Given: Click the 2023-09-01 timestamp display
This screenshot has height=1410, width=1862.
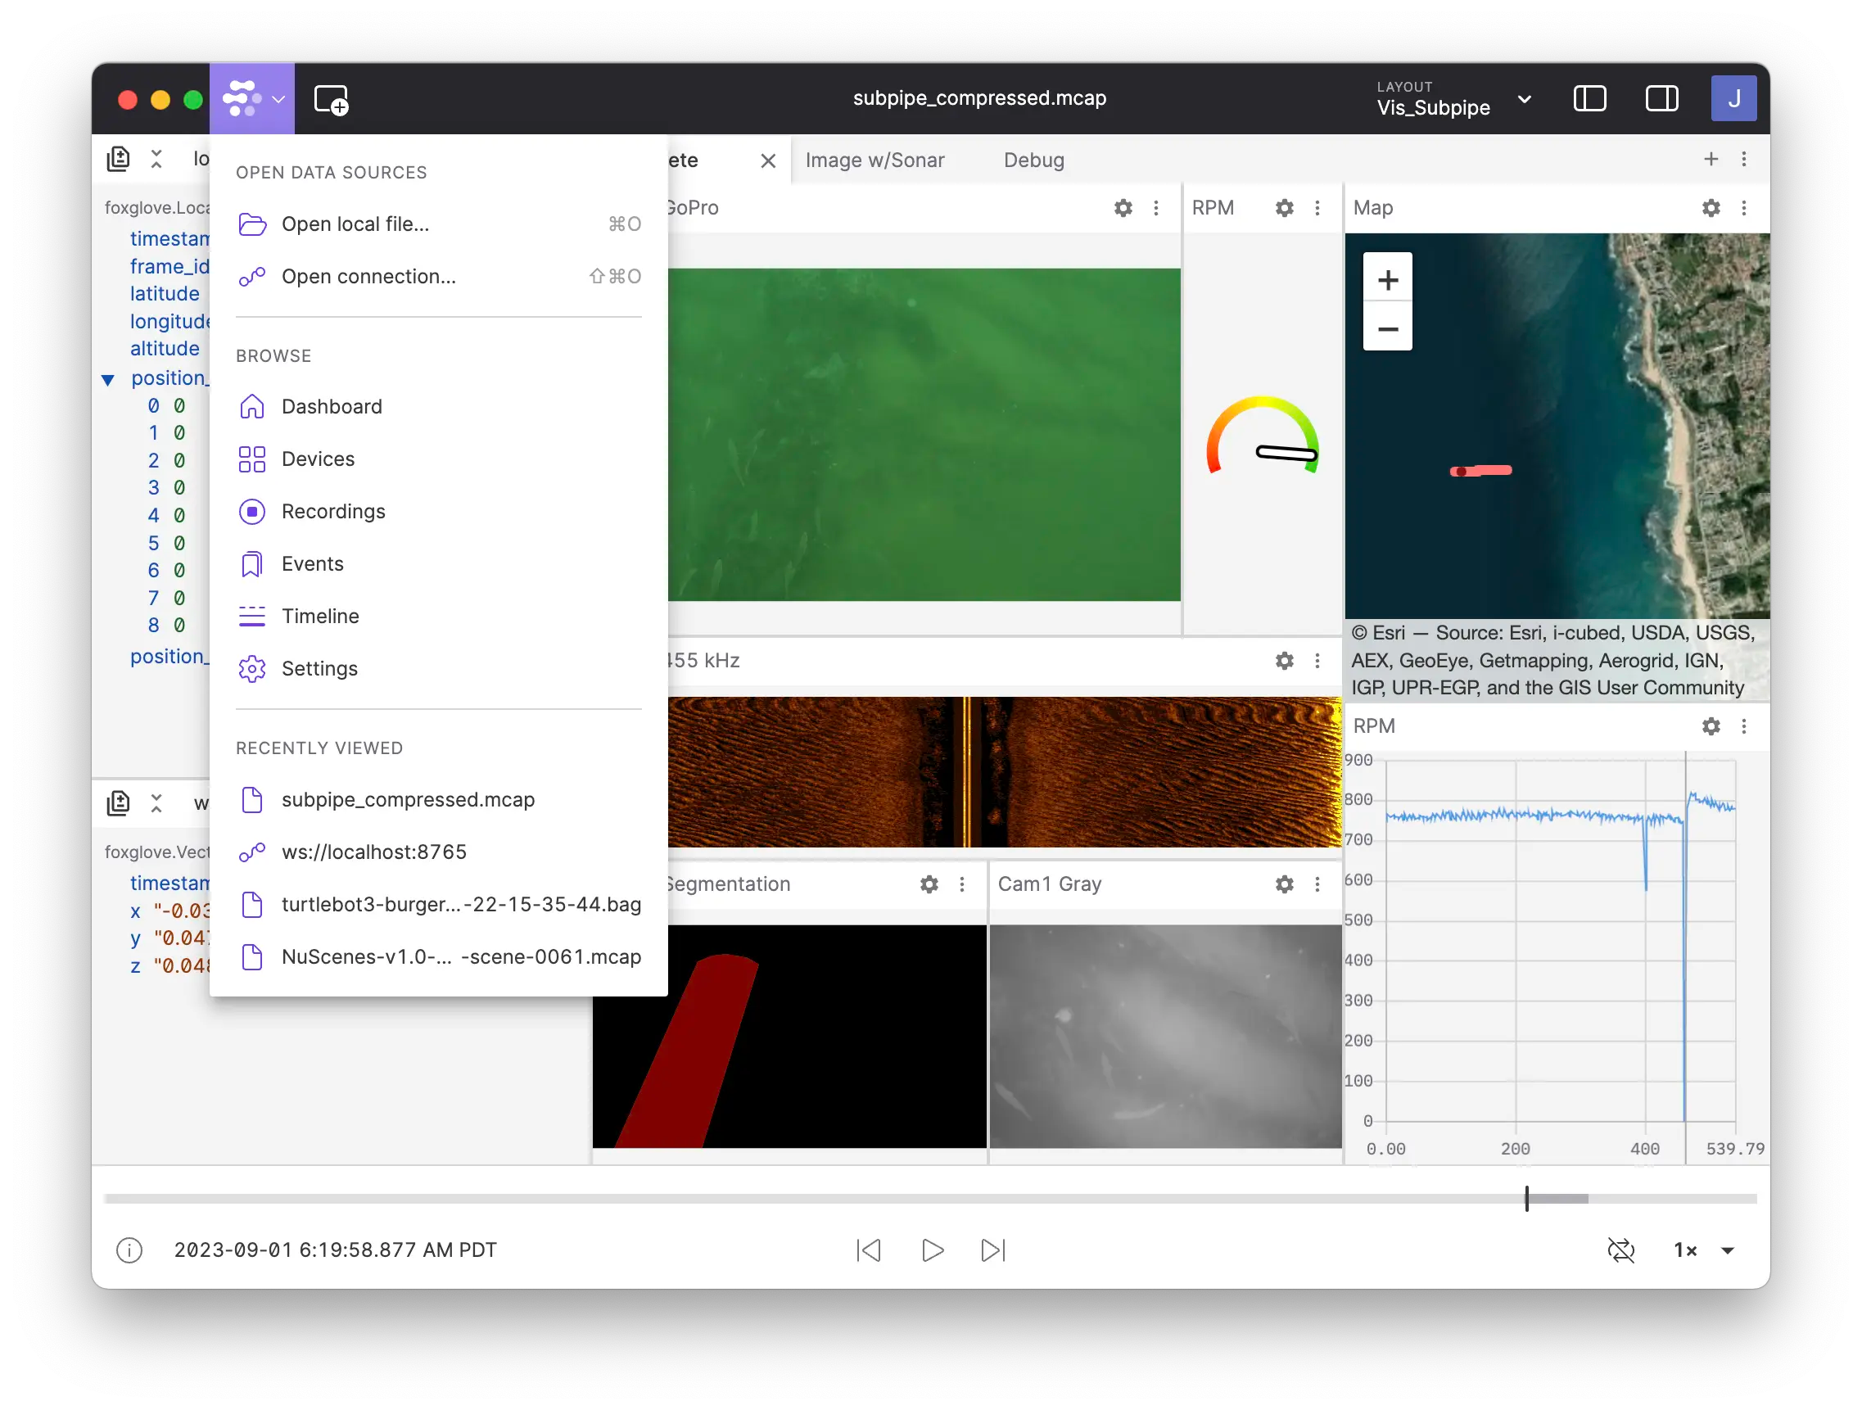Looking at the screenshot, I should point(335,1251).
